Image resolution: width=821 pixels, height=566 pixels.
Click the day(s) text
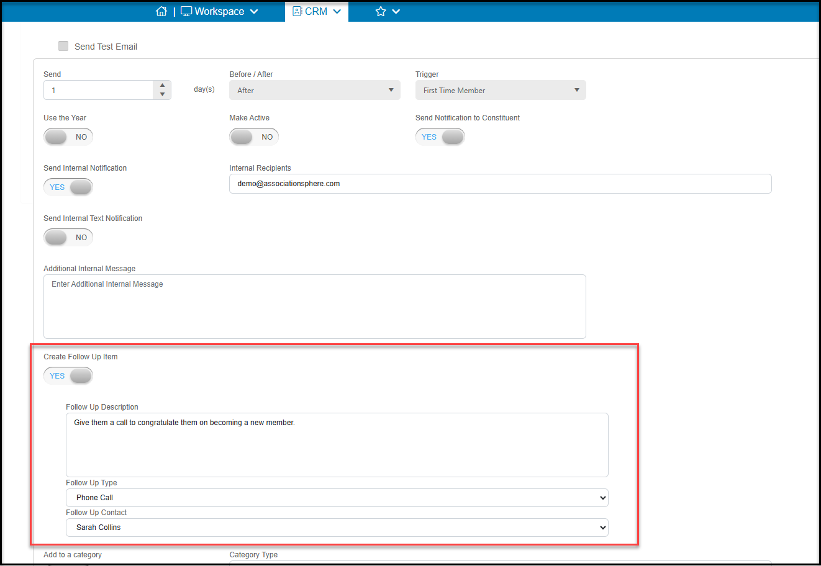[x=204, y=89]
